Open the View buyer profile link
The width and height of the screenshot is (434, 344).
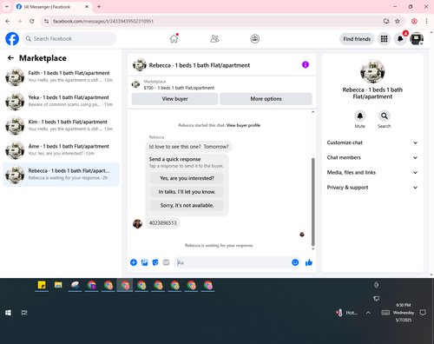click(243, 125)
